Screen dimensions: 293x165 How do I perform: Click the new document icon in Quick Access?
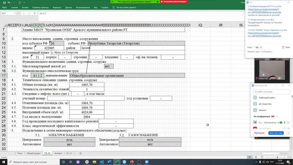(x=20, y=3)
